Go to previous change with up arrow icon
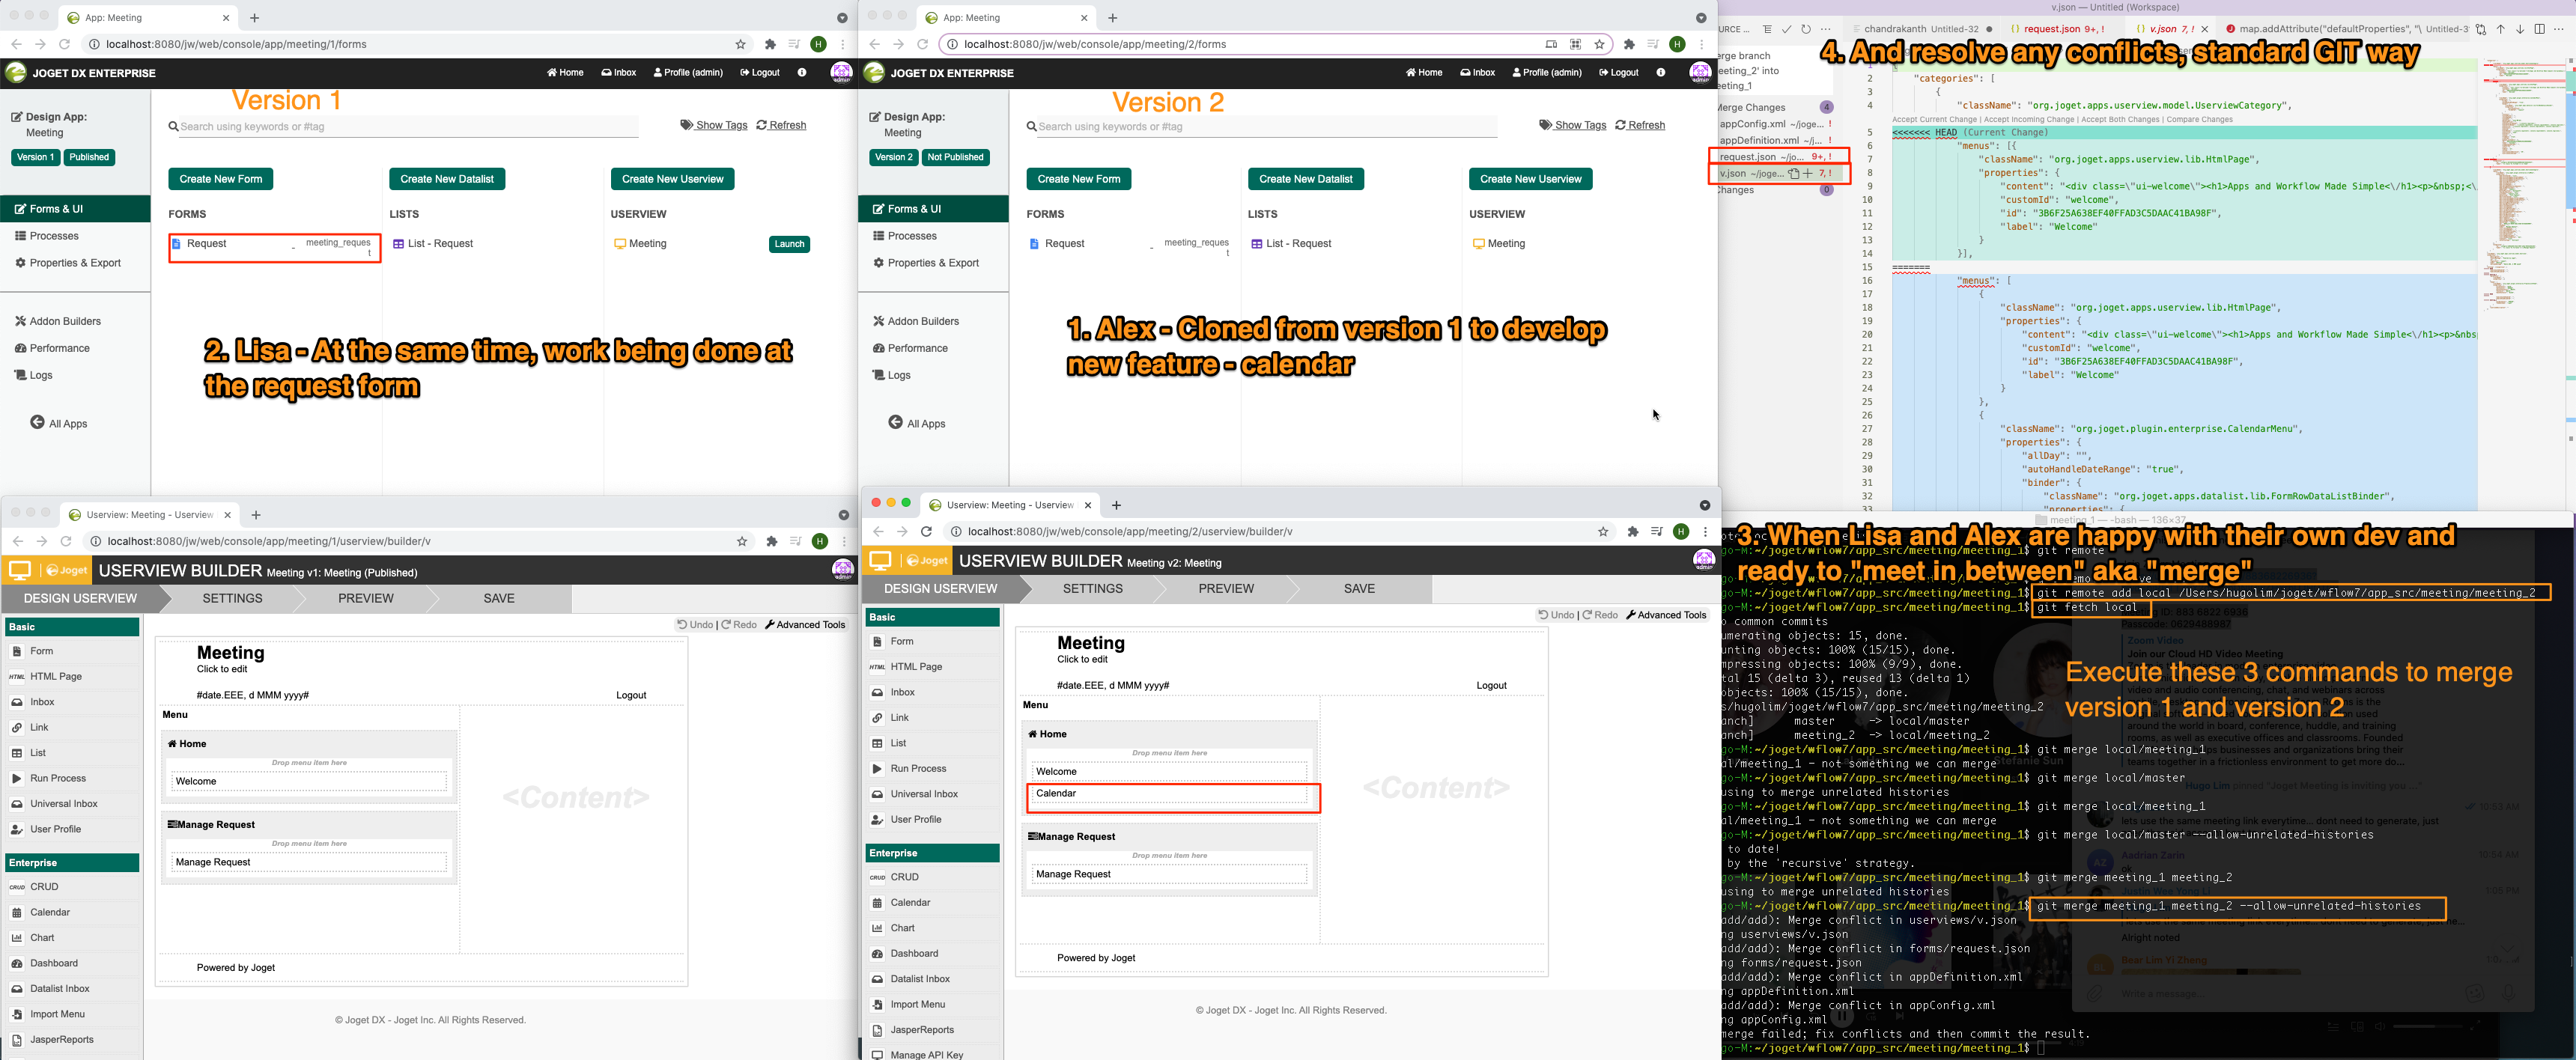This screenshot has height=1060, width=2576. pyautogui.click(x=2501, y=29)
